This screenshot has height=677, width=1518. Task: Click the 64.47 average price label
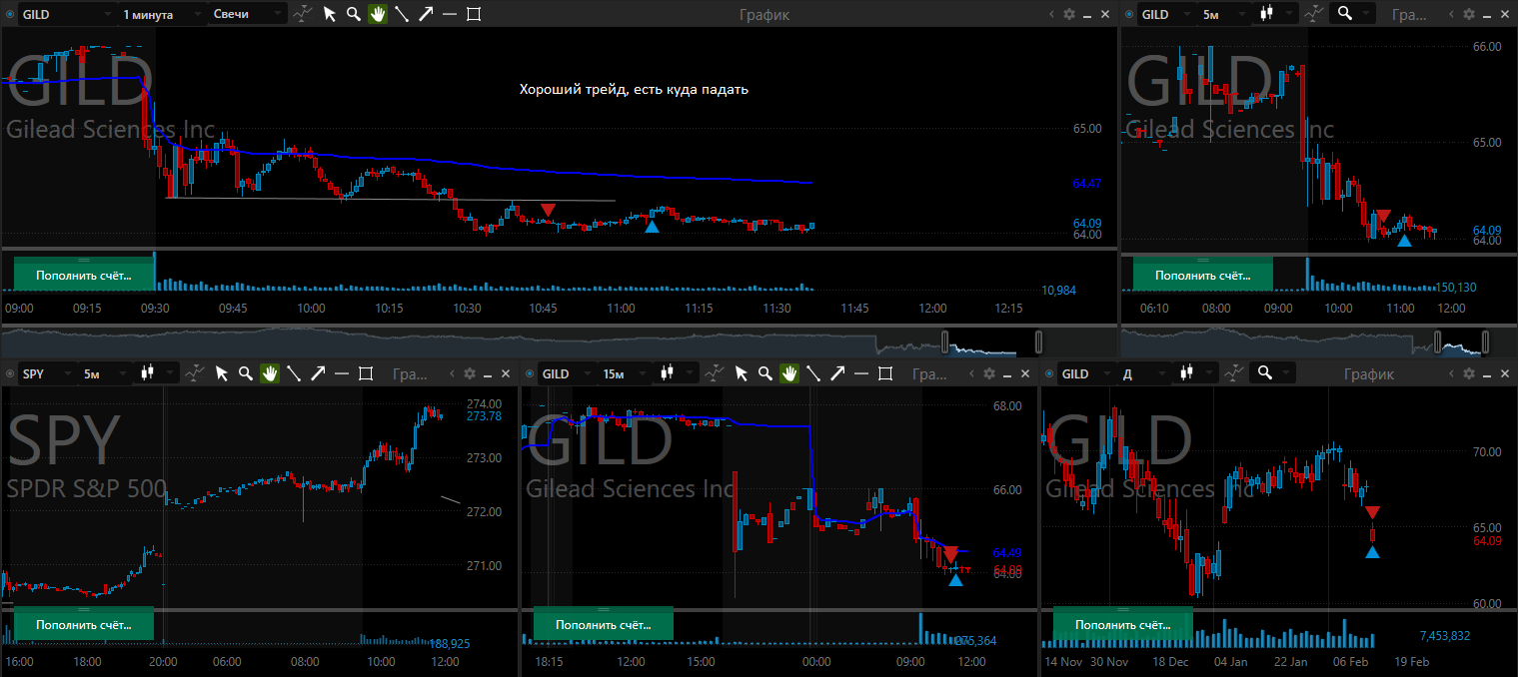click(1087, 184)
